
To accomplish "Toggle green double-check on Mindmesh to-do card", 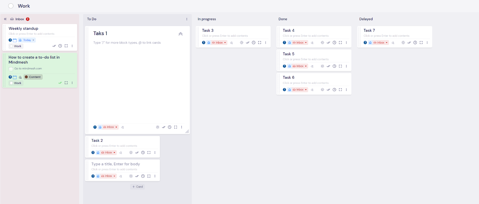I will pyautogui.click(x=60, y=83).
